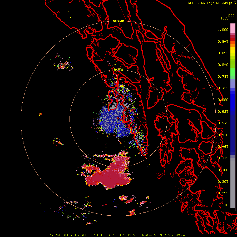This screenshot has height=237, width=237.
Task: Click the 0.893 legend value
Action: click(x=223, y=53)
